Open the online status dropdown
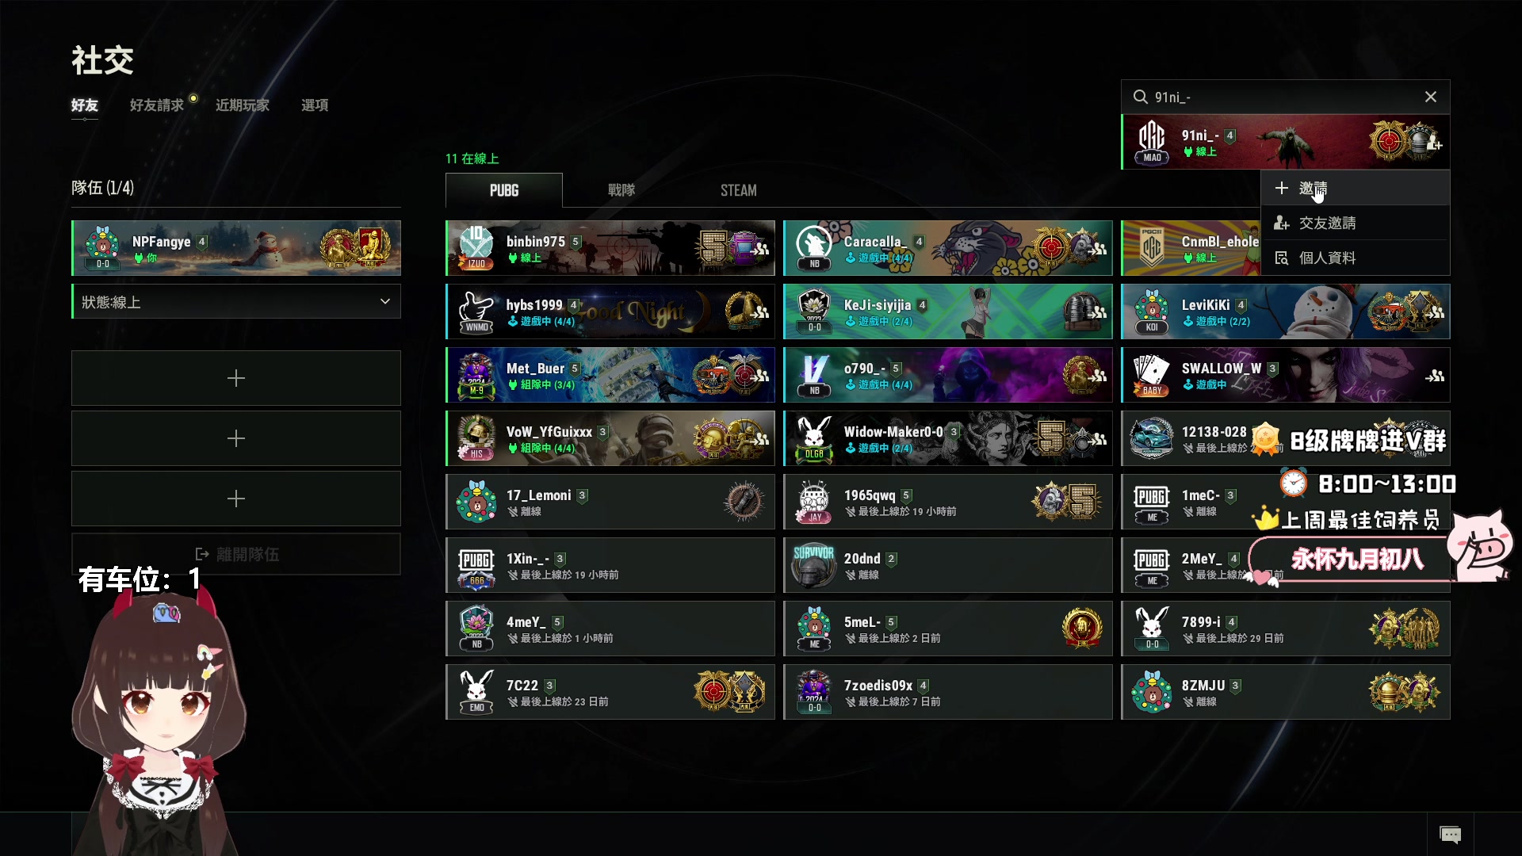Screen dimensions: 1522x856 click(x=236, y=302)
